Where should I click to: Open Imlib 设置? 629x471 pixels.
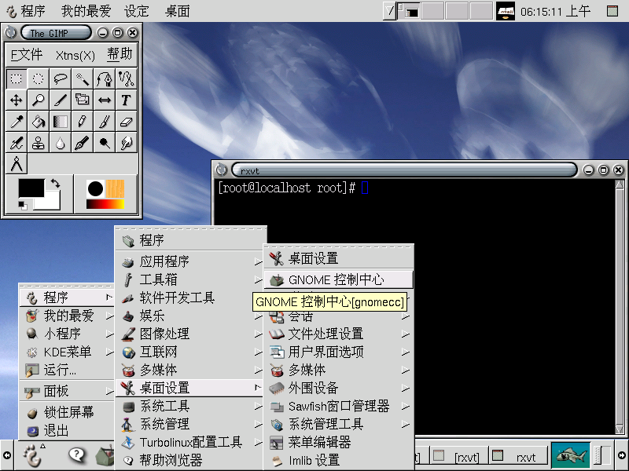(338, 460)
